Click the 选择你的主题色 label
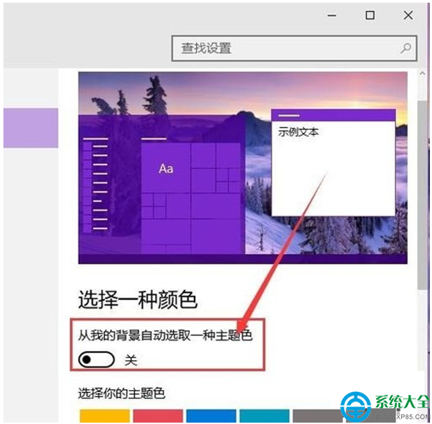 click(x=122, y=393)
